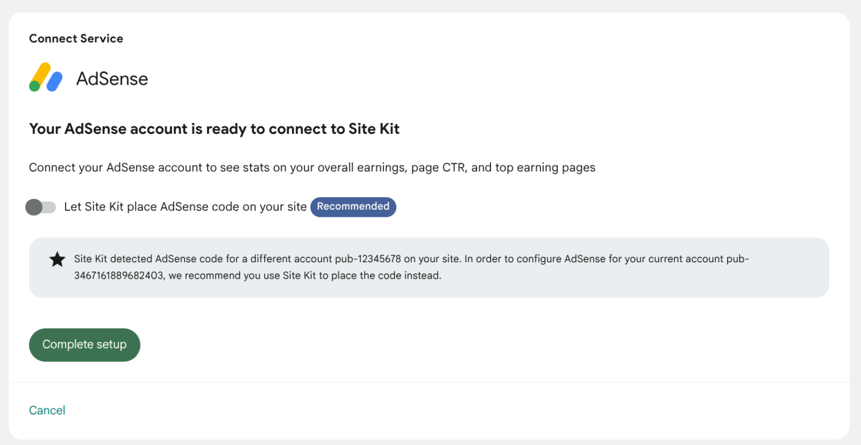Select the Connect Service header

click(x=76, y=38)
